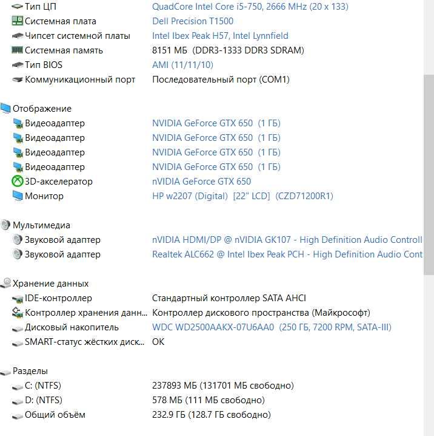Open QuadCore Intel Core i5-750 link
434x436 pixels.
[x=250, y=7]
